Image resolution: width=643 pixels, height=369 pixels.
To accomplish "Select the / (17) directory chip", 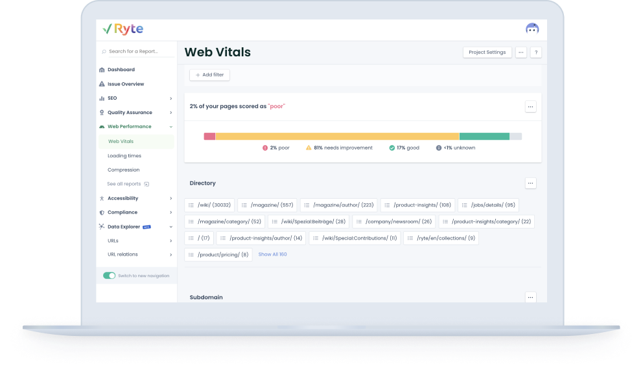I will click(x=199, y=238).
